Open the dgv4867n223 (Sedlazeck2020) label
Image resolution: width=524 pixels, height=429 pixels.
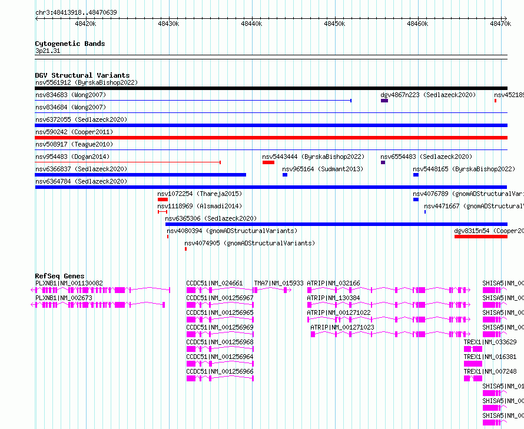(x=428, y=95)
